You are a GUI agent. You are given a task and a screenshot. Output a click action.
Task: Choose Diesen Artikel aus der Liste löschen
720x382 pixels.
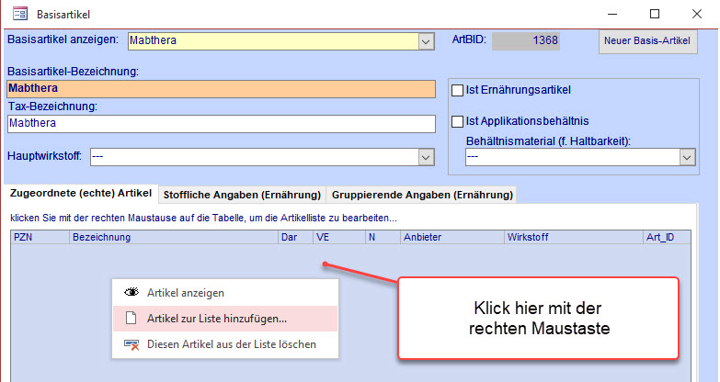pos(225,344)
